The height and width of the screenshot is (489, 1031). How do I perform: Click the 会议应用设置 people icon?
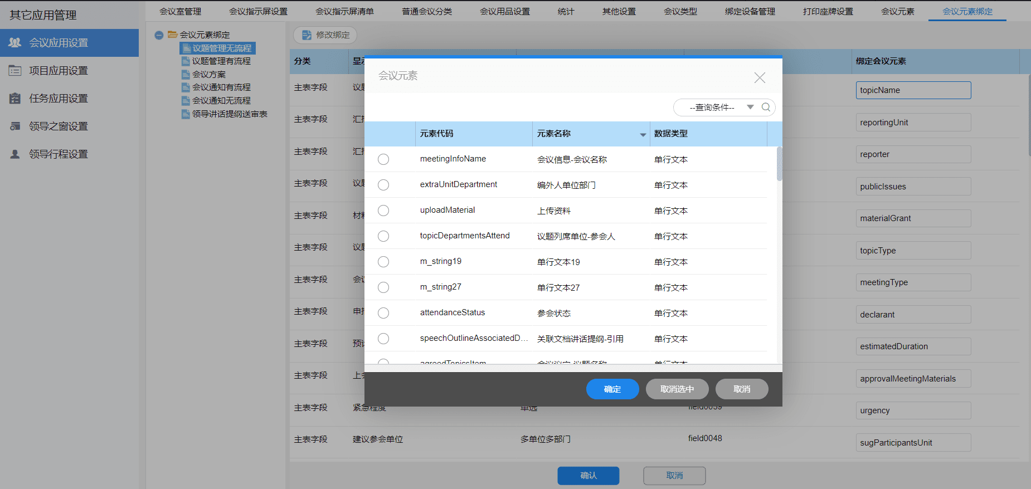15,42
